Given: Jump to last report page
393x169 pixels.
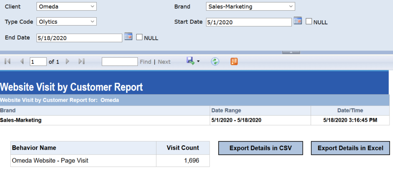Looking at the screenshot, I should click(81, 62).
